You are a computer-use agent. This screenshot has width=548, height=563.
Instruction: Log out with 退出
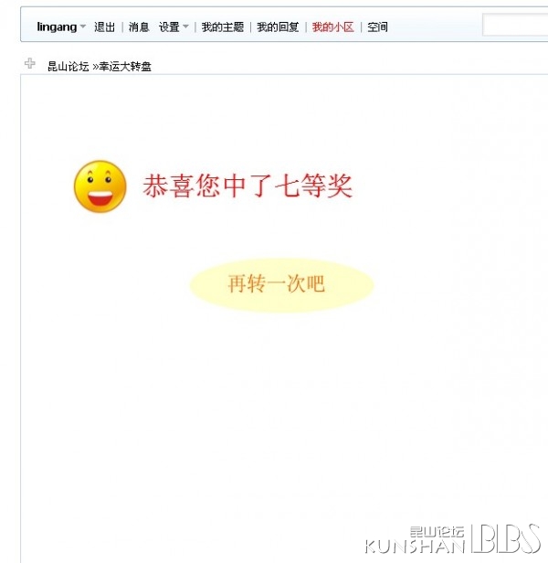(104, 27)
